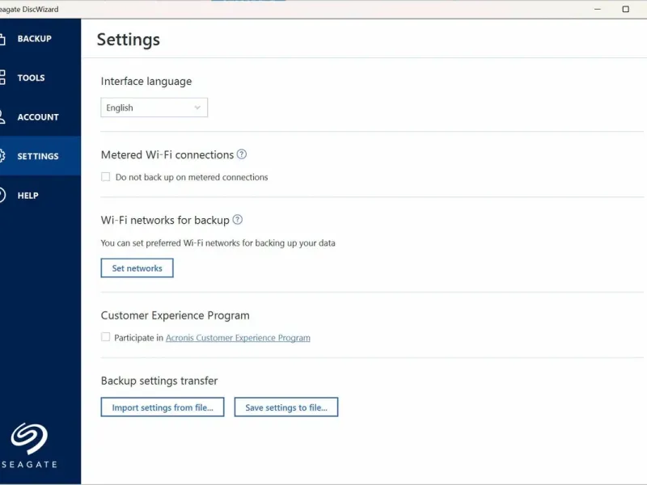
Task: Click Save settings to file button
Action: click(286, 407)
